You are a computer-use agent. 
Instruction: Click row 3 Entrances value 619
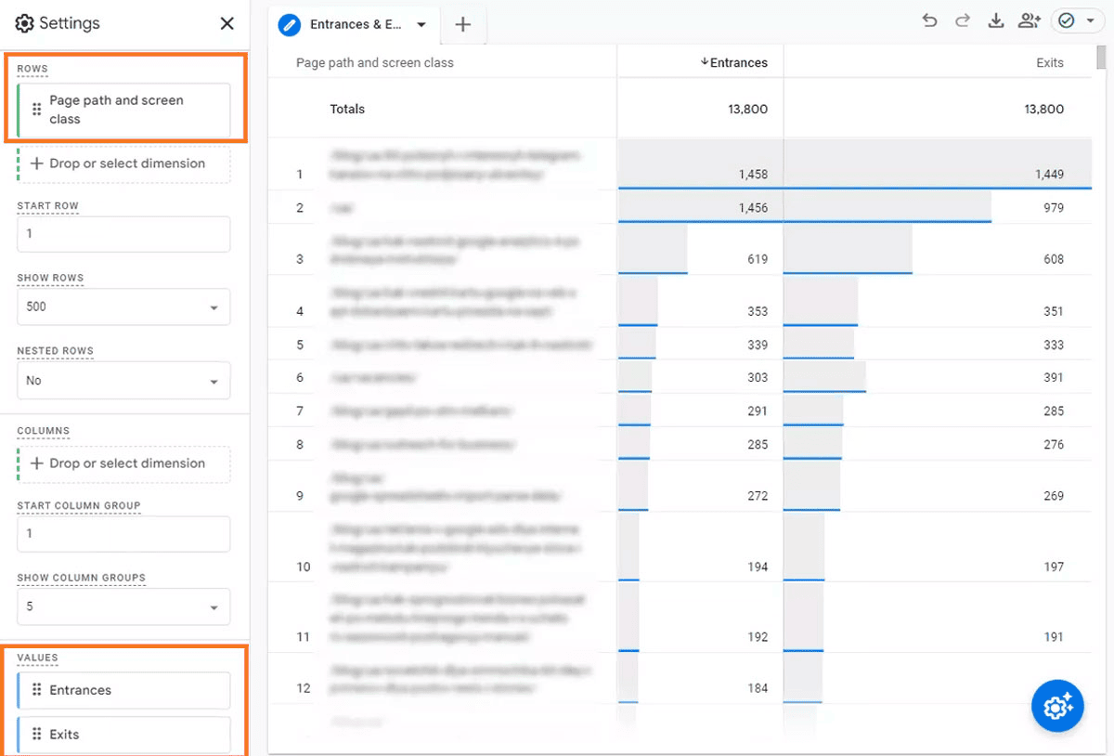758,259
